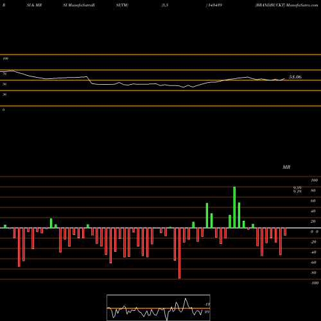Click the RSI value 53.06 label

pyautogui.click(x=295, y=77)
